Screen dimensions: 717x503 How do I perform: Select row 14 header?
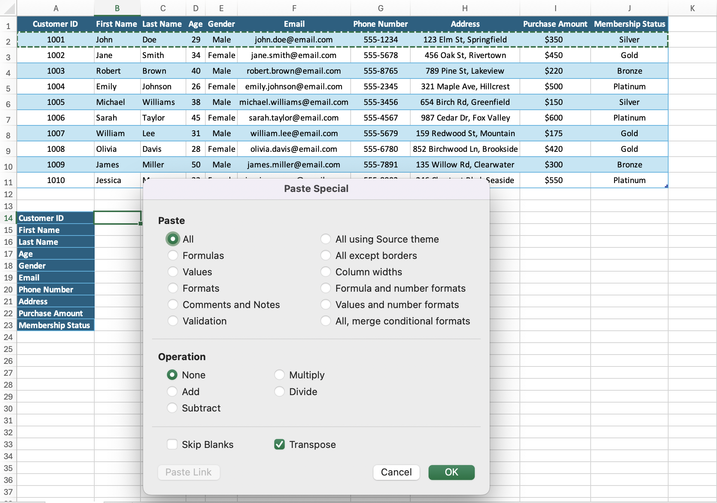[8, 218]
